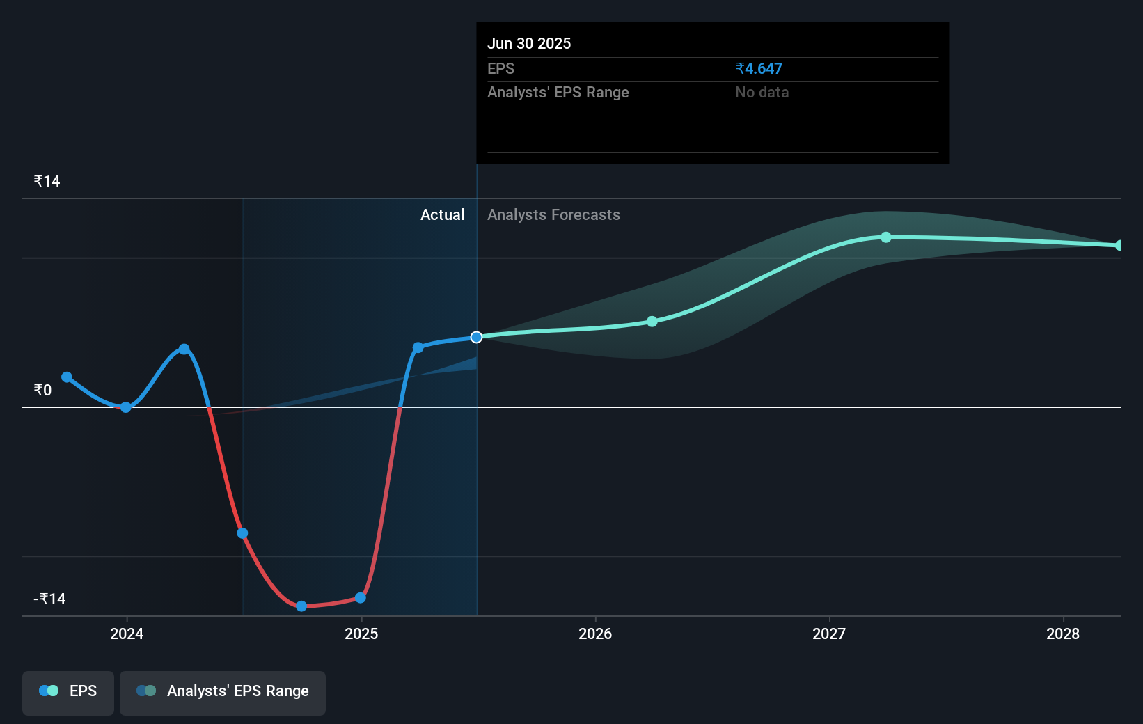Viewport: 1143px width, 724px height.
Task: Click the tooltip 'Analysts' EPS Range' label
Action: pos(558,93)
